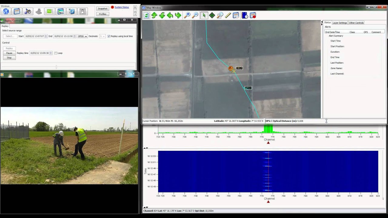
Task: Select the arrow pointer tool
Action: click(x=204, y=15)
